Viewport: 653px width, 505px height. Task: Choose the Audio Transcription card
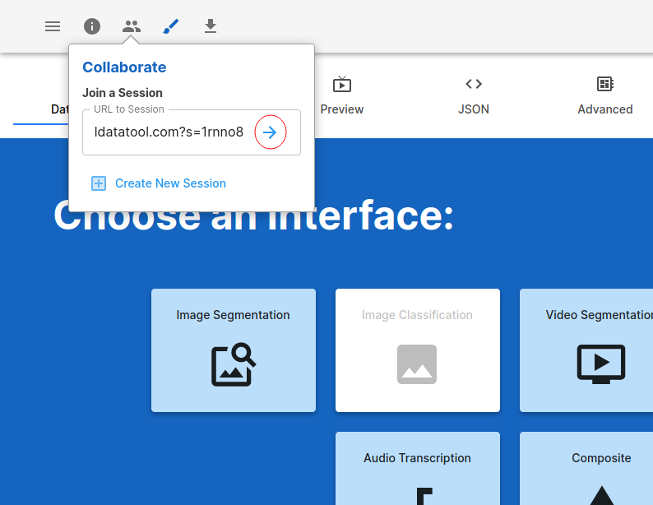(417, 468)
